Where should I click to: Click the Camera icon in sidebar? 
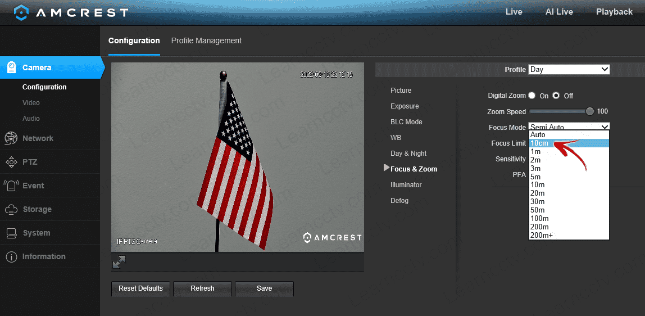[x=11, y=67]
